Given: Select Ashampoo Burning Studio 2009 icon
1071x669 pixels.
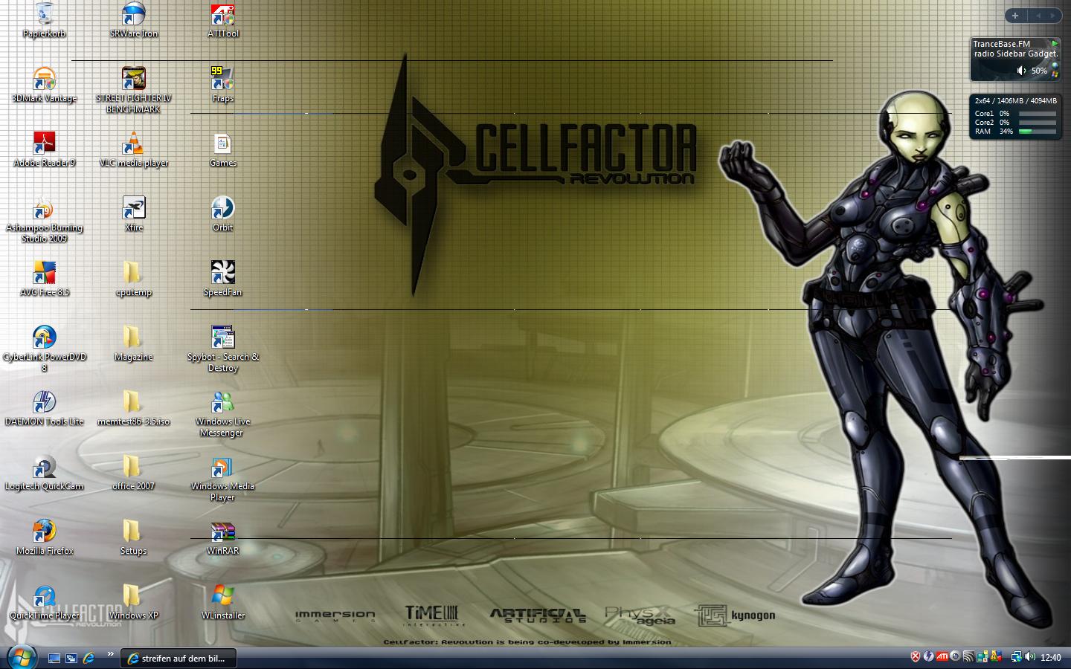Looking at the screenshot, I should coord(45,219).
